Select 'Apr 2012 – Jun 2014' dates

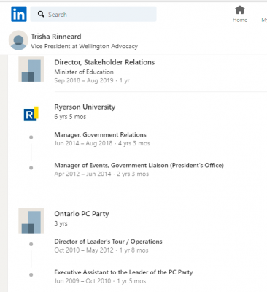click(x=82, y=174)
